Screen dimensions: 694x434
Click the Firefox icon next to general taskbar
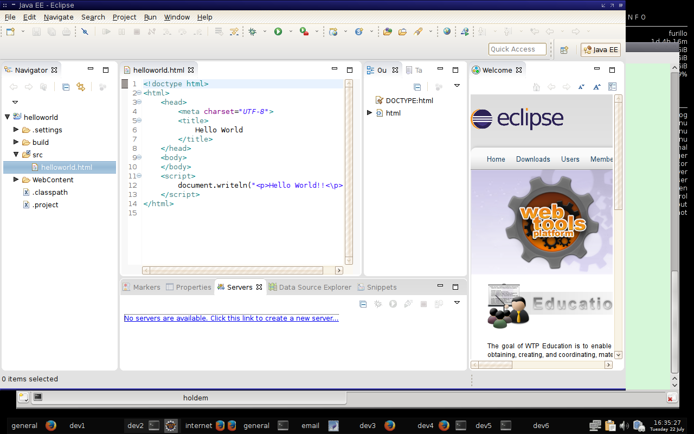click(x=51, y=425)
